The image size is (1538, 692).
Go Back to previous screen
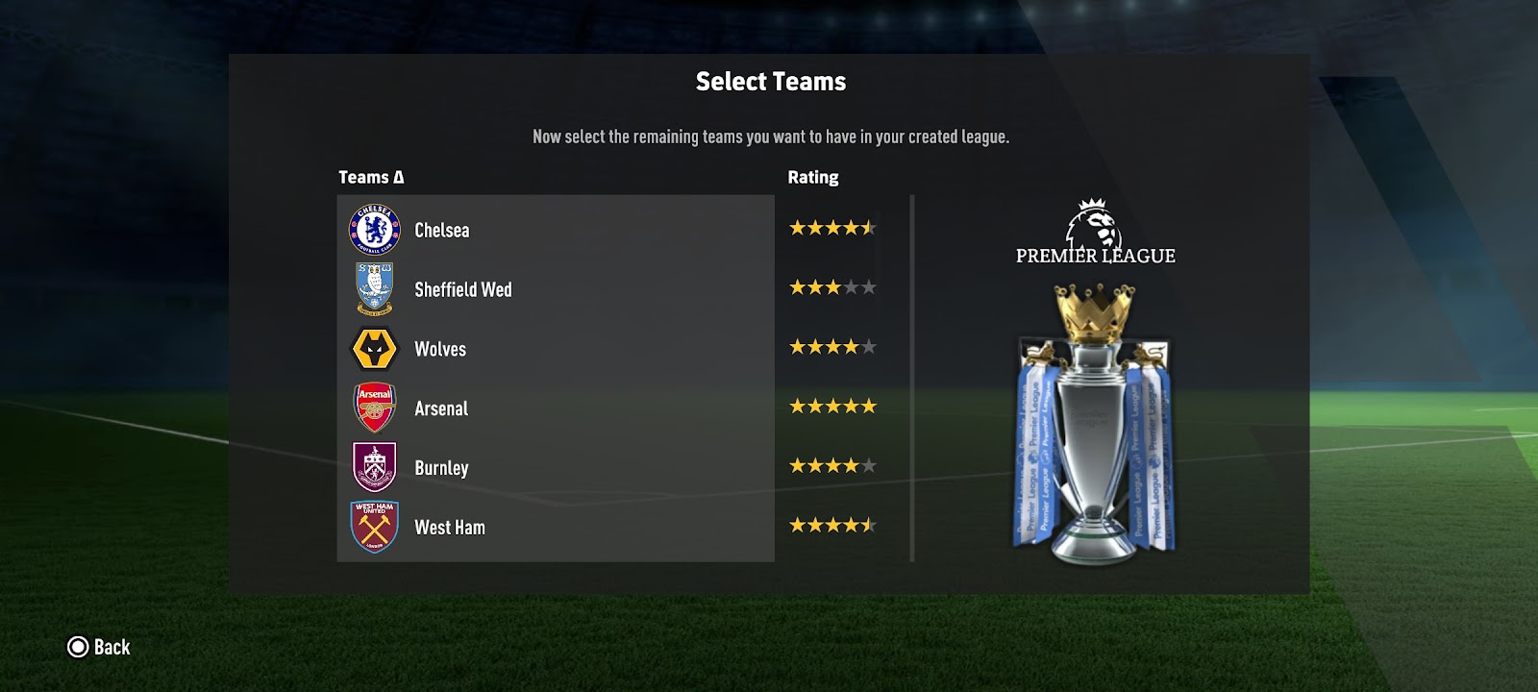coord(98,647)
